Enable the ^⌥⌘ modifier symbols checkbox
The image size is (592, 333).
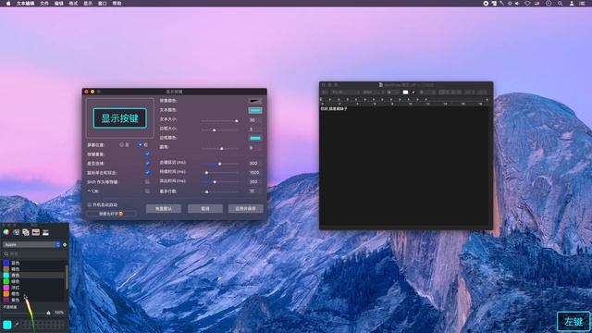tap(147, 191)
